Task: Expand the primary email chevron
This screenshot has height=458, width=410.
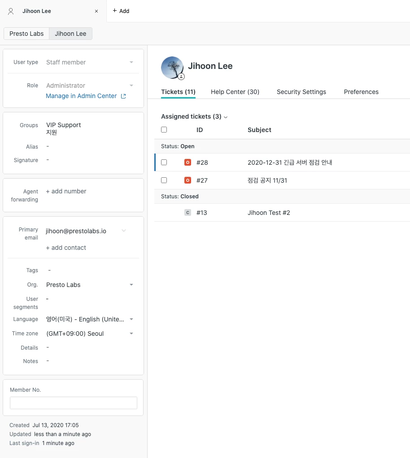Action: point(124,231)
